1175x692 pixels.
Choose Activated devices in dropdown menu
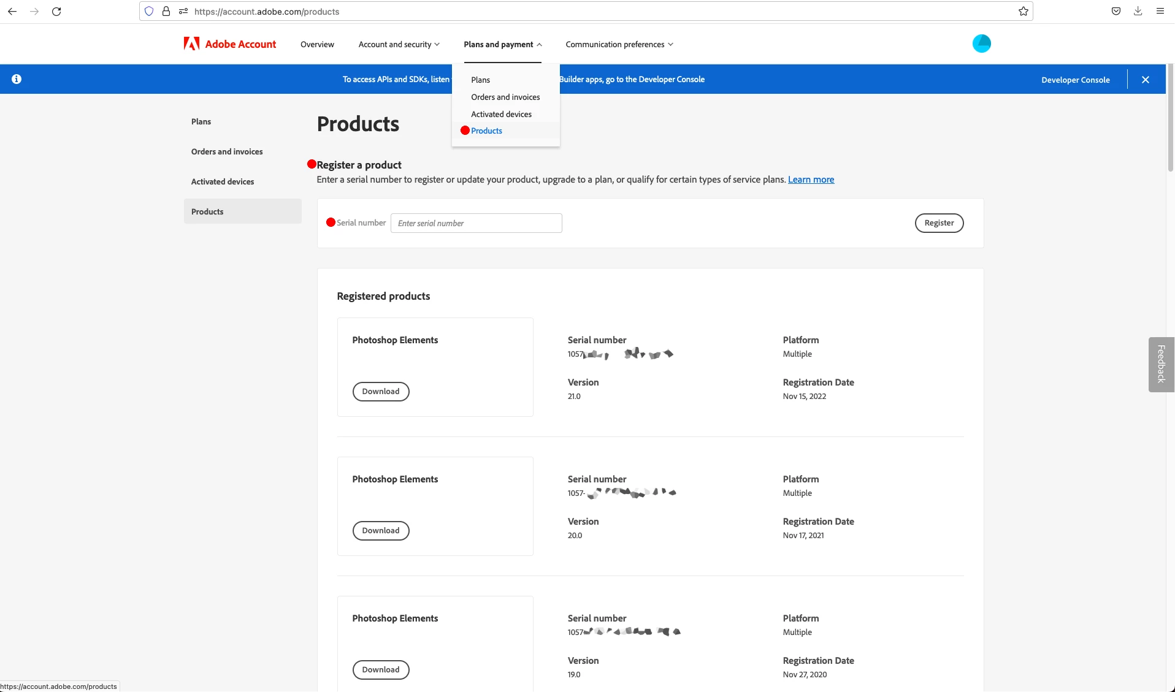point(501,114)
